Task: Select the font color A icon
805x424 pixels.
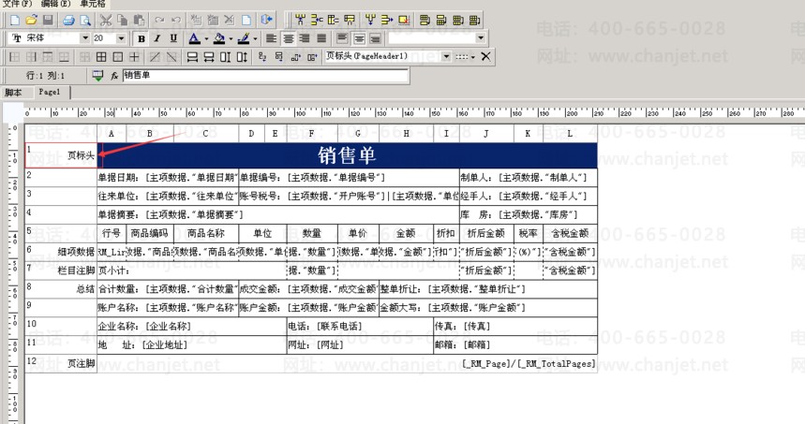Action: click(x=194, y=38)
